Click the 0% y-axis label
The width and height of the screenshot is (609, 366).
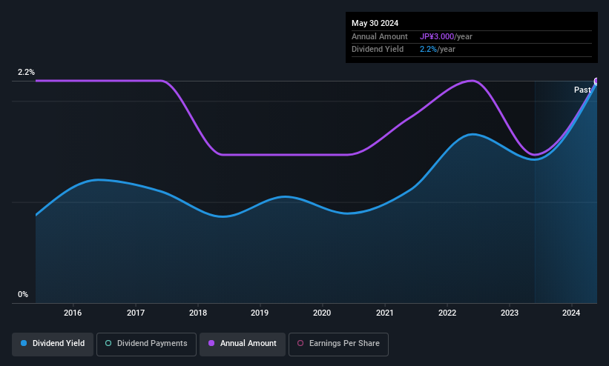click(23, 295)
